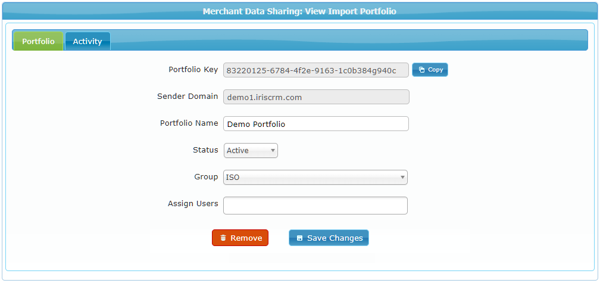Viewport: 600px width, 283px height.
Task: Select the Portfolio tab
Action: 38,41
